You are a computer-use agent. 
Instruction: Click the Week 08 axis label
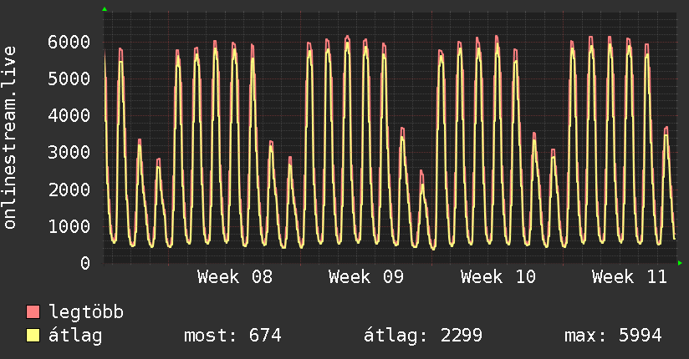click(235, 277)
